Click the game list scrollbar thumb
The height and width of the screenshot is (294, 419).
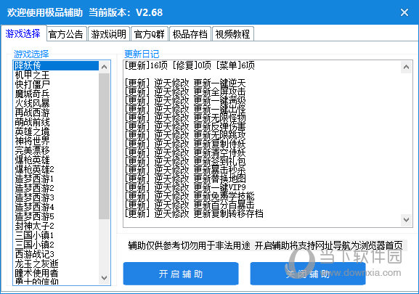[105, 146]
